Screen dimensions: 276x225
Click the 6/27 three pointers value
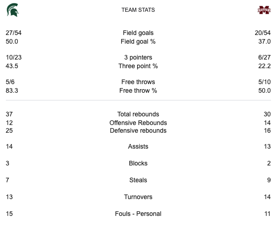(x=264, y=57)
